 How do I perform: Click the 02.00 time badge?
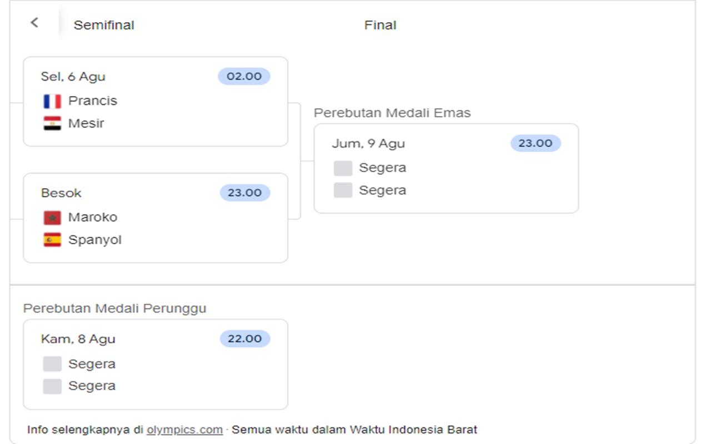pos(244,76)
